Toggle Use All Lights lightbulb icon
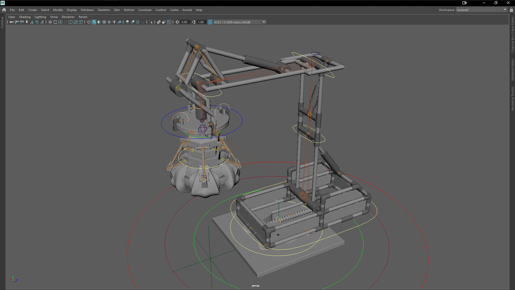 pos(114,22)
